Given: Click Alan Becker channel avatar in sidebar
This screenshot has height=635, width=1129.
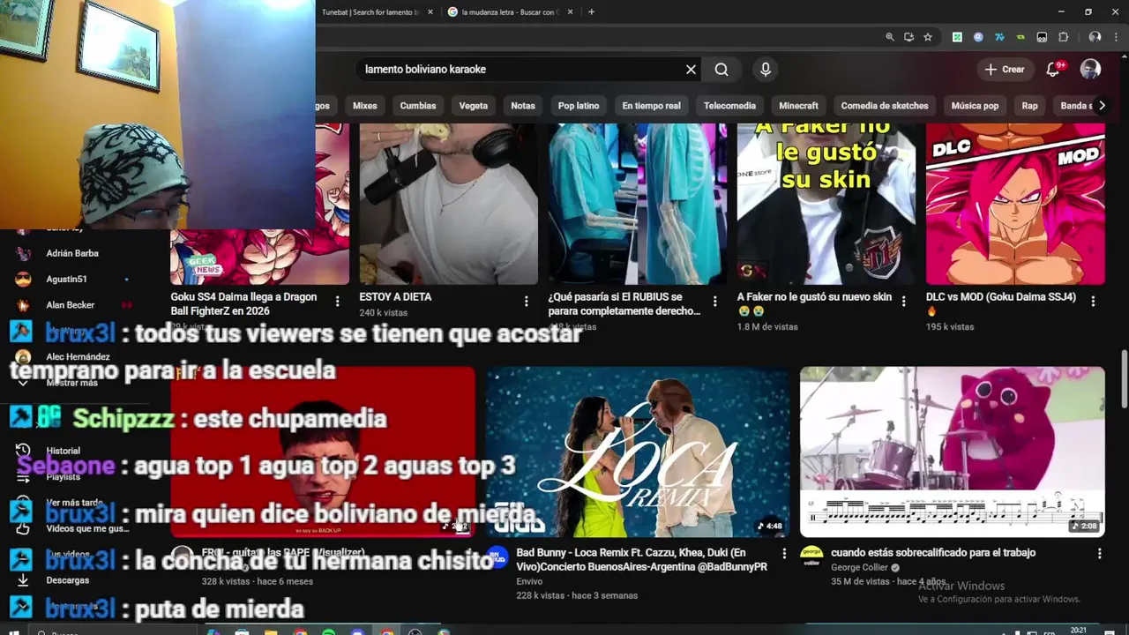Looking at the screenshot, I should [23, 305].
